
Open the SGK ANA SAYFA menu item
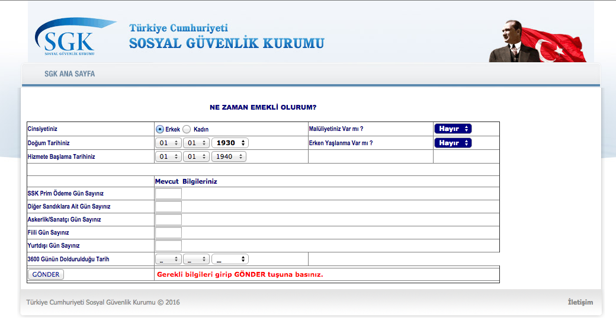coord(69,74)
